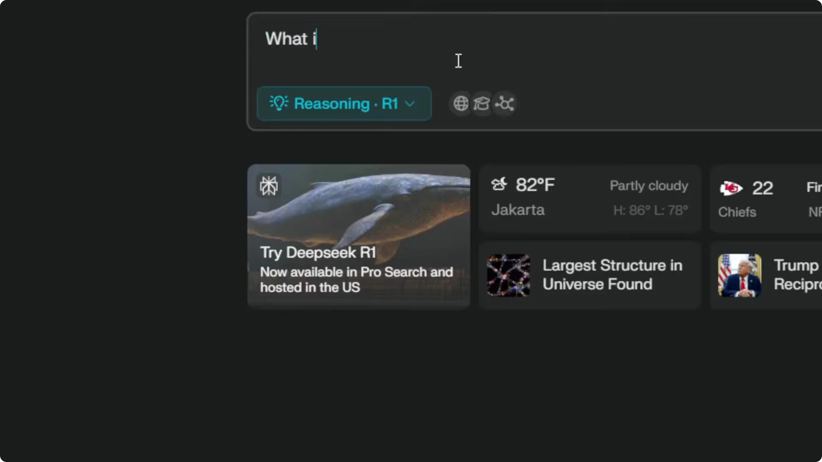Click the Social sources hub icon
Screen dimensions: 822x462
(504, 104)
